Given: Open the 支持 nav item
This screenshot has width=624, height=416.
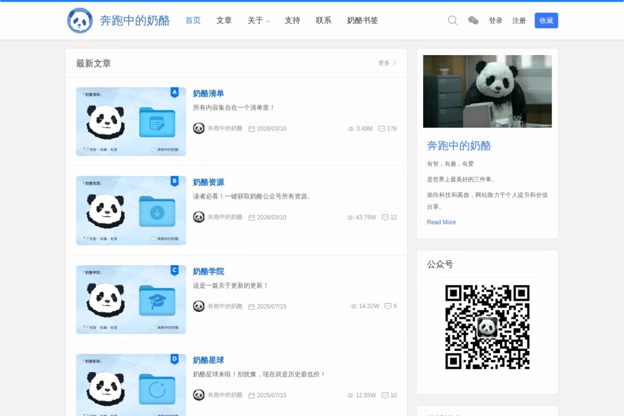Looking at the screenshot, I should click(292, 20).
